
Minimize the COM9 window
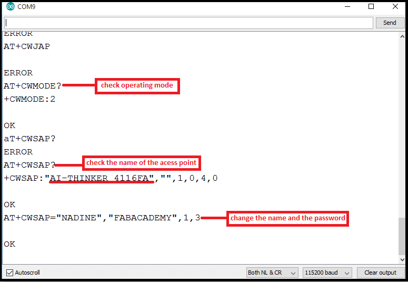pyautogui.click(x=347, y=6)
